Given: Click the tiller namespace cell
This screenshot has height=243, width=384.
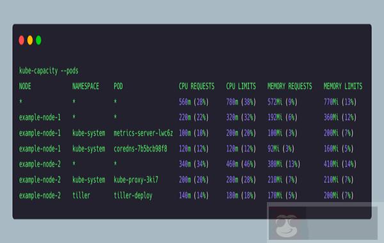Looking at the screenshot, I should (x=81, y=196).
